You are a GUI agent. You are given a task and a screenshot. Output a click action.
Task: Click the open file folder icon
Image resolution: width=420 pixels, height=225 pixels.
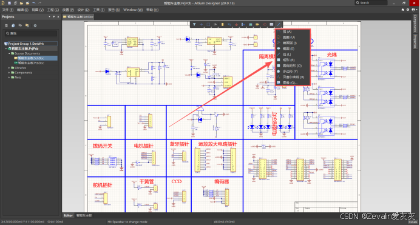[21, 3]
